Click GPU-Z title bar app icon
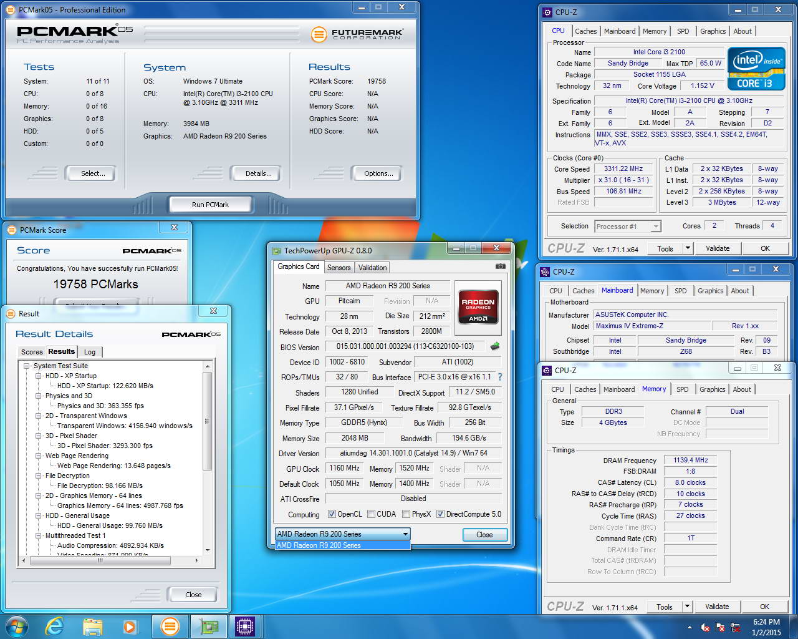Image resolution: width=798 pixels, height=639 pixels. pyautogui.click(x=277, y=251)
